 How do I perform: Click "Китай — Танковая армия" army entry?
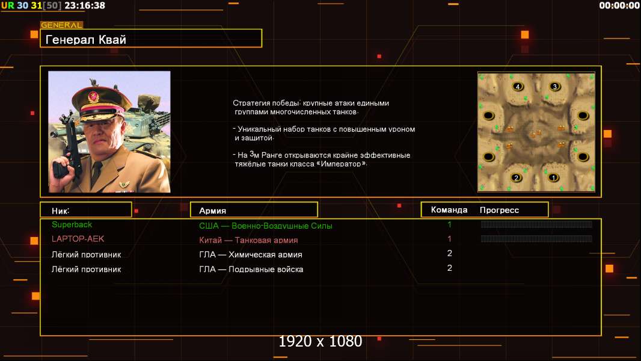248,240
